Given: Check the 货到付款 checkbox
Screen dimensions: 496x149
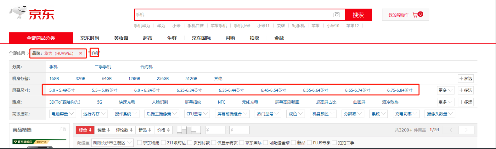Looking at the screenshot, I should [190, 143].
